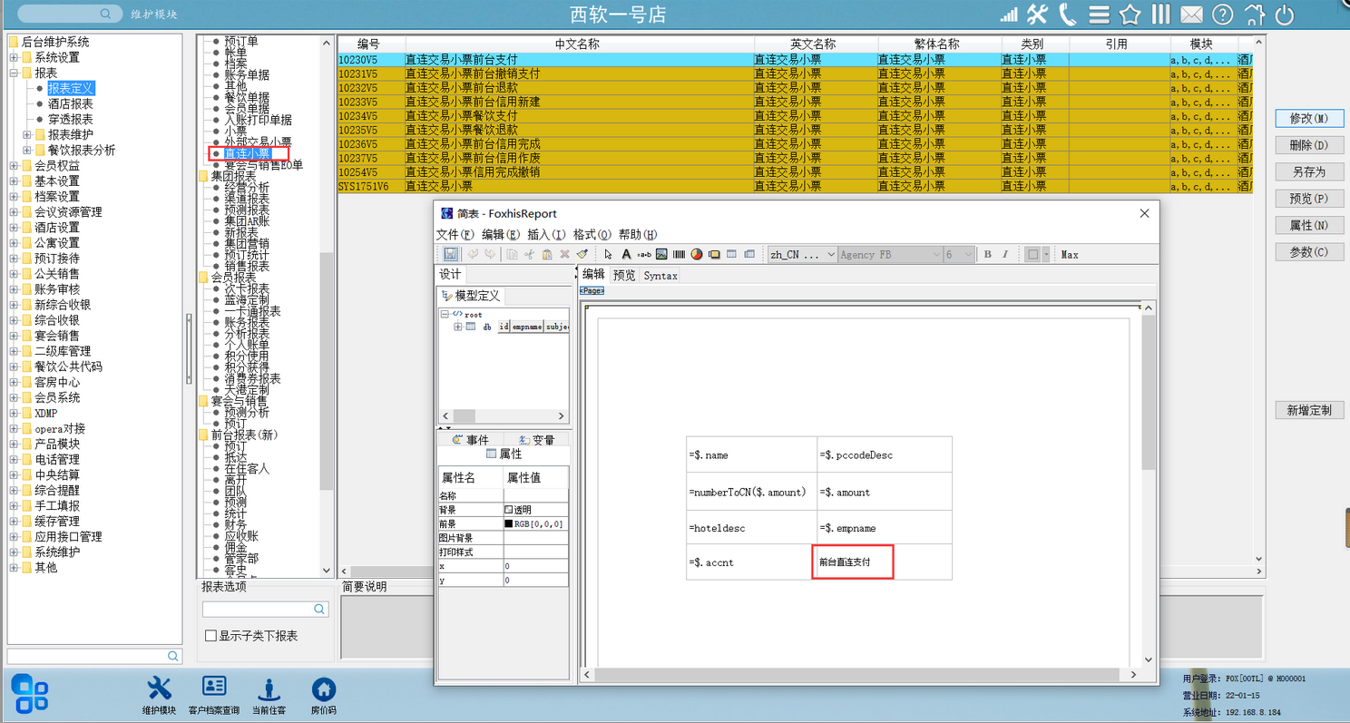Click the telephone handset icon
Image resolution: width=1350 pixels, height=723 pixels.
(1068, 15)
